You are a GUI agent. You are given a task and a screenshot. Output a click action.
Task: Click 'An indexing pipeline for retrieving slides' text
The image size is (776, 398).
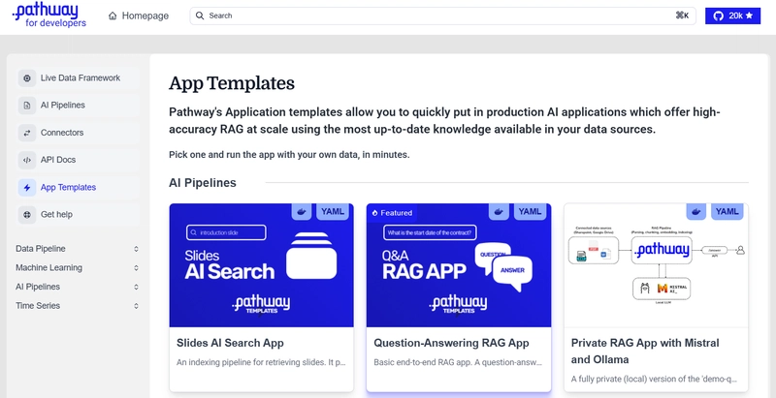tap(261, 362)
